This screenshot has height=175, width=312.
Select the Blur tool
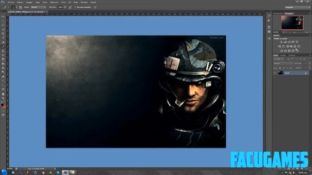[x=3, y=68]
